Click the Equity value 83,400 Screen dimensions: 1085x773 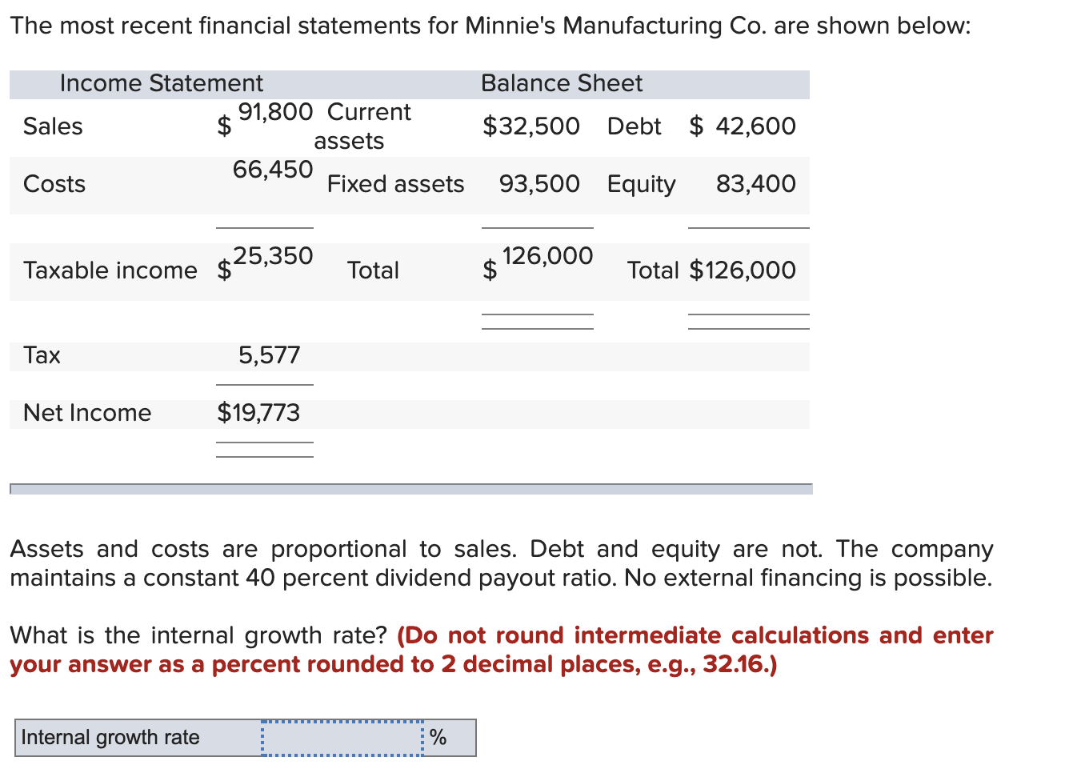(756, 184)
